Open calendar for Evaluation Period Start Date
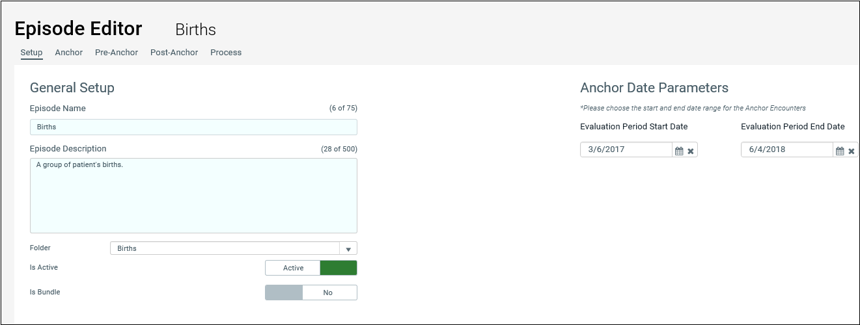This screenshot has height=325, width=860. click(x=679, y=151)
